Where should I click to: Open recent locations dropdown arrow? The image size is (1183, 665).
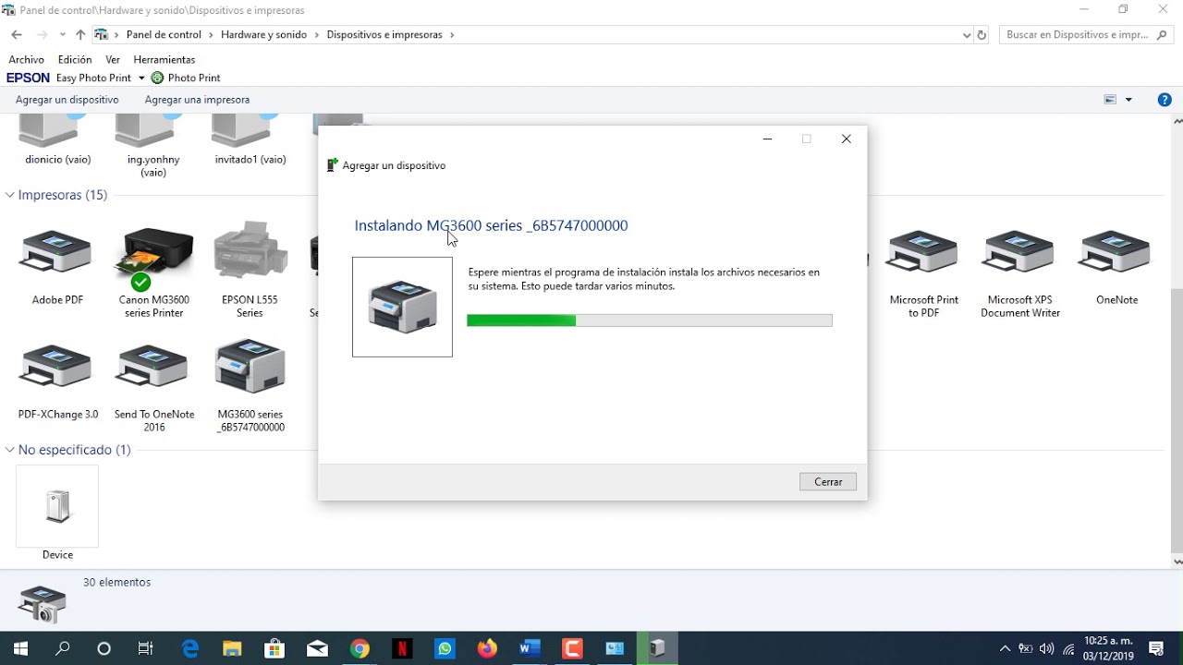pyautogui.click(x=62, y=35)
